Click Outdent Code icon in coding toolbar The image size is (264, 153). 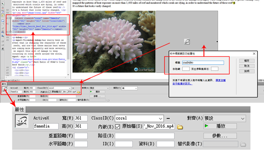[3, 45]
